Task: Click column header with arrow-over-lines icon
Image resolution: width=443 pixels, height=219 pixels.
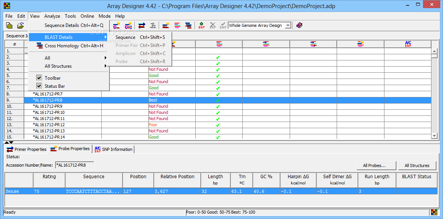Action: click(x=266, y=44)
